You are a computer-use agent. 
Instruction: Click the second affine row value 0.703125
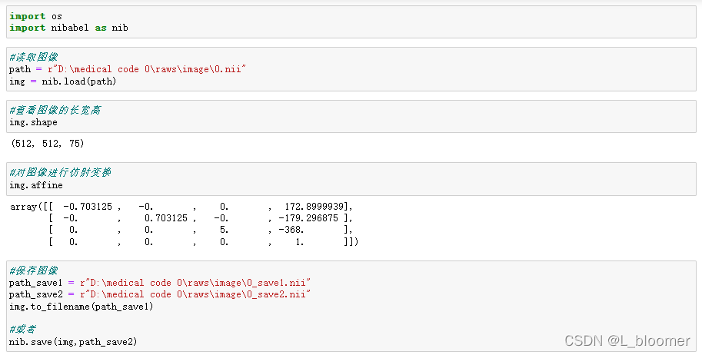click(165, 218)
